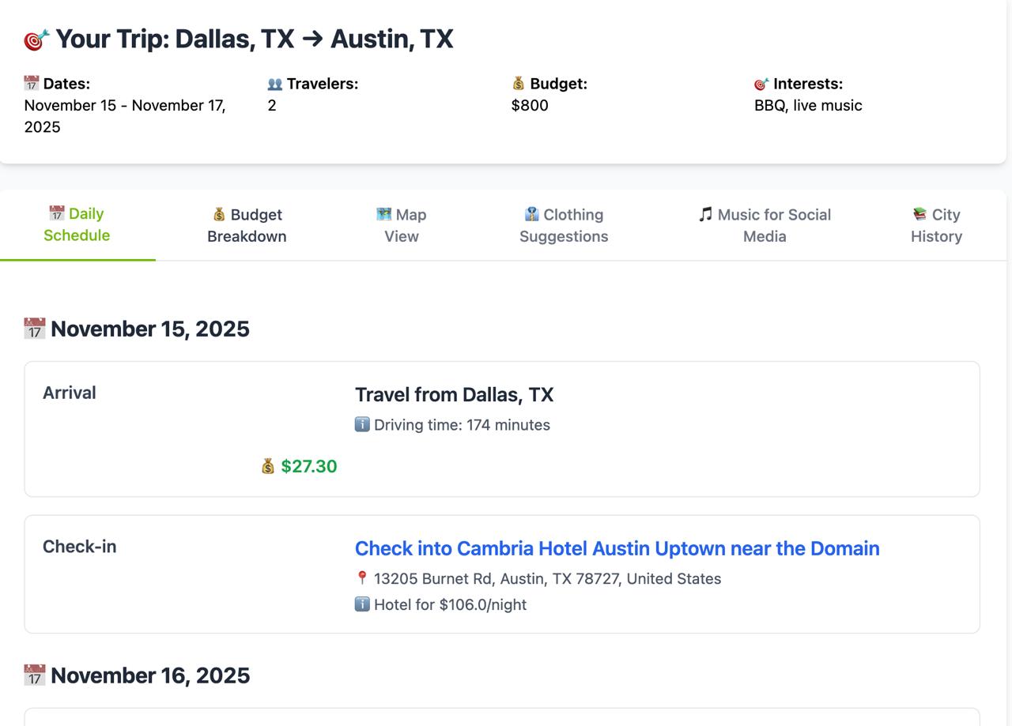Click the calendar icon next to Dates
Screen dimensions: 1012x726
point(32,83)
